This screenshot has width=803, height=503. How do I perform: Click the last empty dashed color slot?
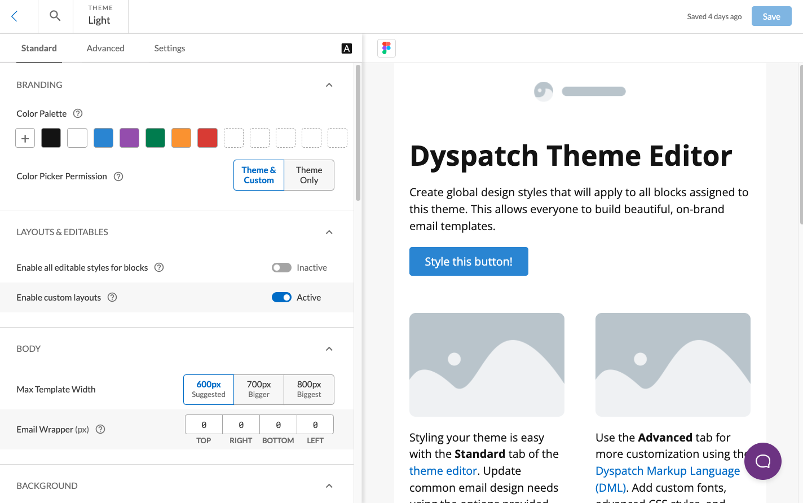click(x=337, y=138)
